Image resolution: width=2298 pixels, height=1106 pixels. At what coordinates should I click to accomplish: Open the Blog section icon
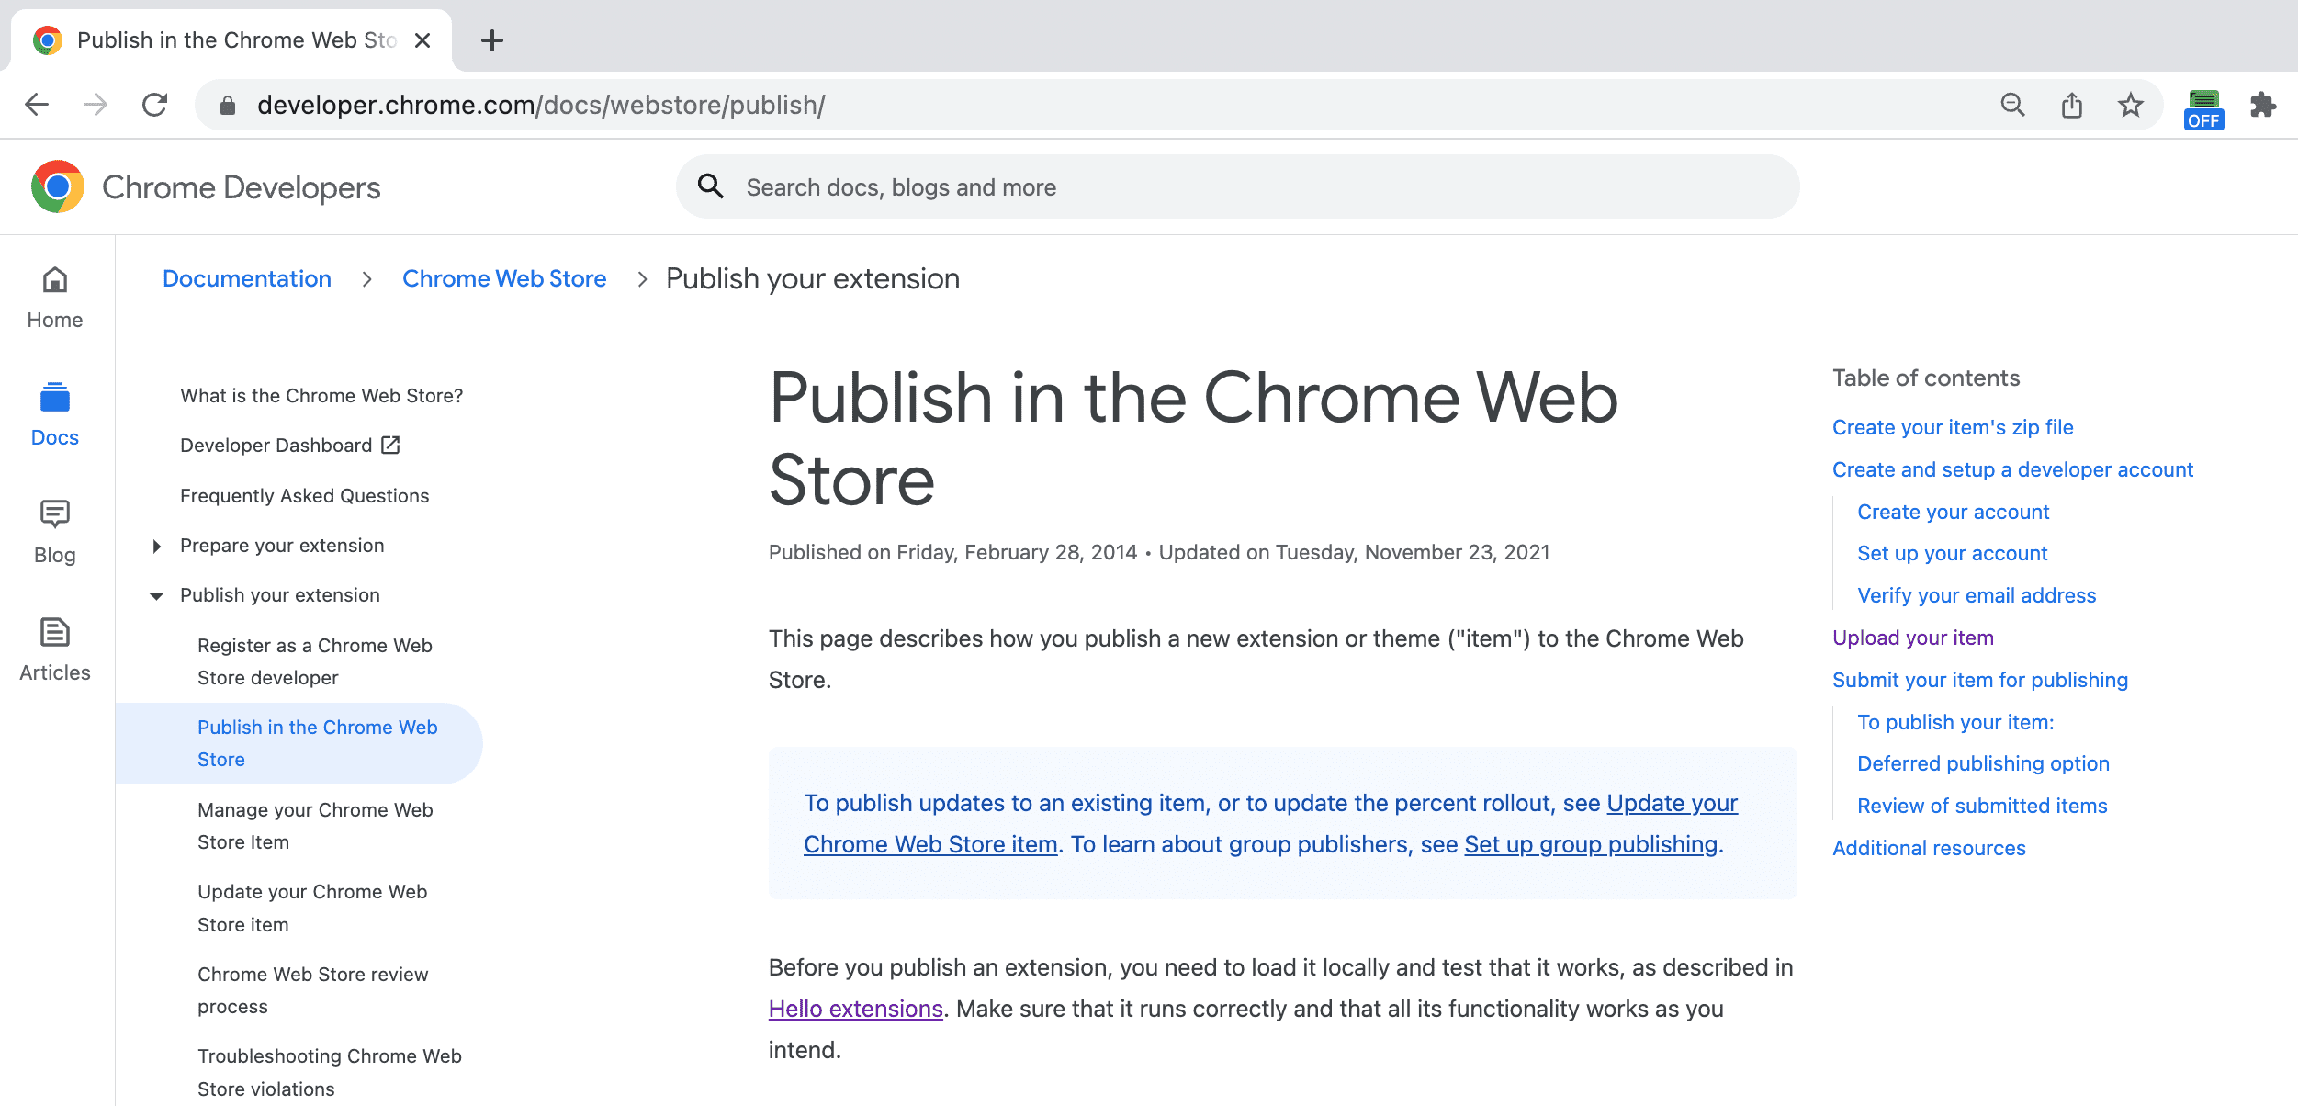pos(54,514)
